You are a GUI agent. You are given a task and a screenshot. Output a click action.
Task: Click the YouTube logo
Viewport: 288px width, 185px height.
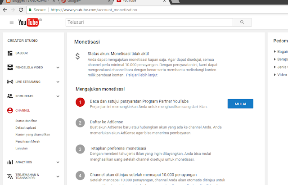click(29, 22)
